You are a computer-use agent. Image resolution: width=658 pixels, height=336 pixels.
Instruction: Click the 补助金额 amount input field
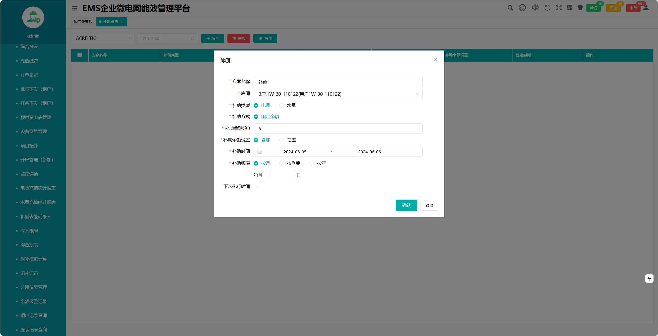338,128
